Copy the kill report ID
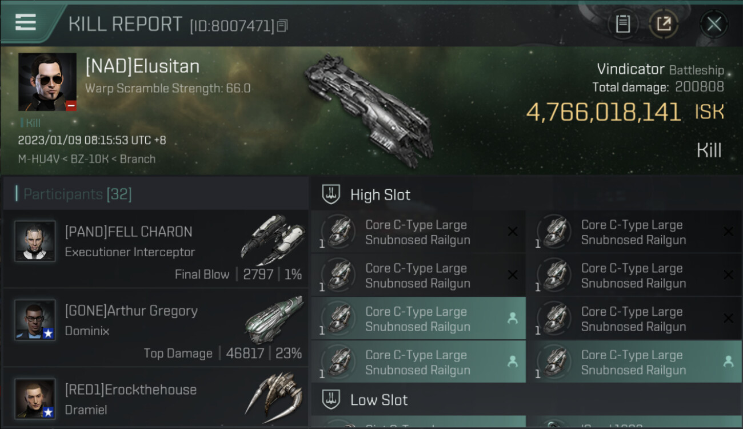The width and height of the screenshot is (743, 429). pos(282,26)
